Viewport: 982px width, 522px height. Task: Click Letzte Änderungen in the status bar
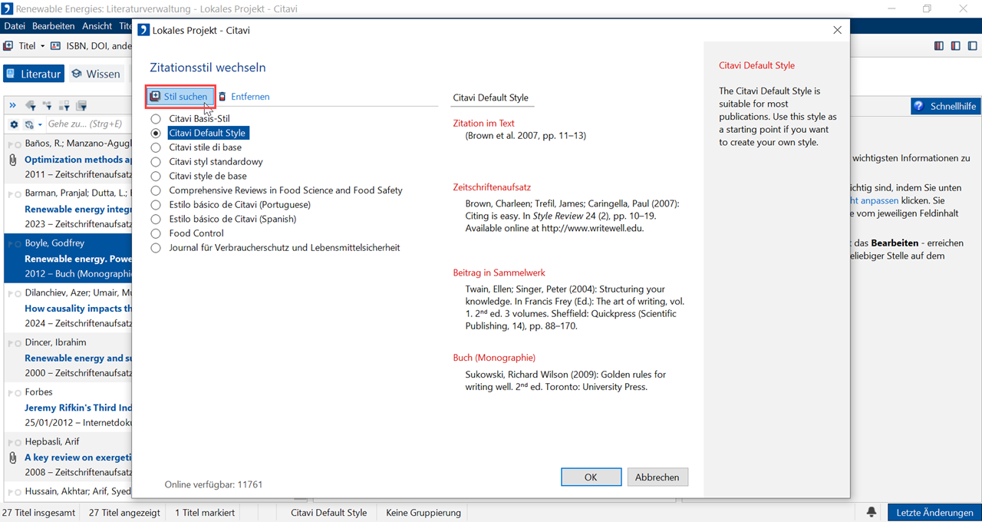pos(934,512)
